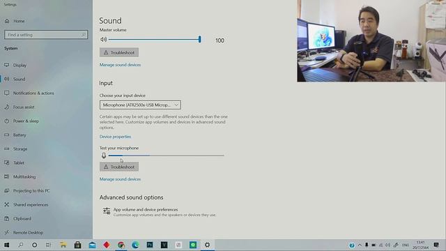The width and height of the screenshot is (446, 251).
Task: Click the master volume slider handle
Action: click(x=200, y=39)
